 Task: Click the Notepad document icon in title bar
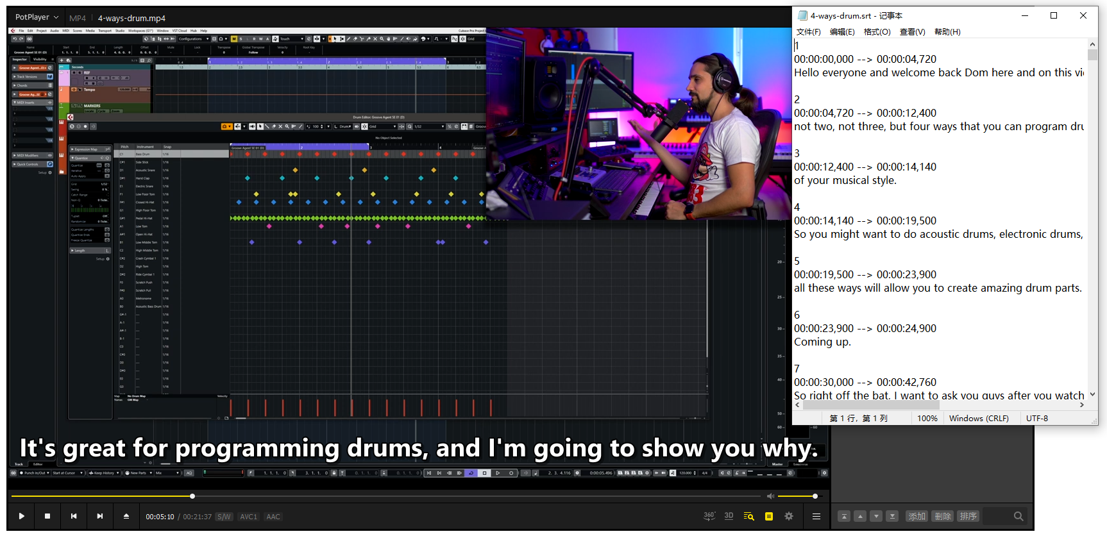(x=802, y=15)
